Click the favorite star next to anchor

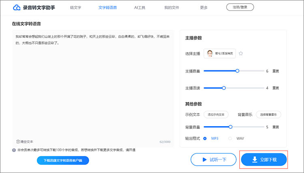click(241, 53)
